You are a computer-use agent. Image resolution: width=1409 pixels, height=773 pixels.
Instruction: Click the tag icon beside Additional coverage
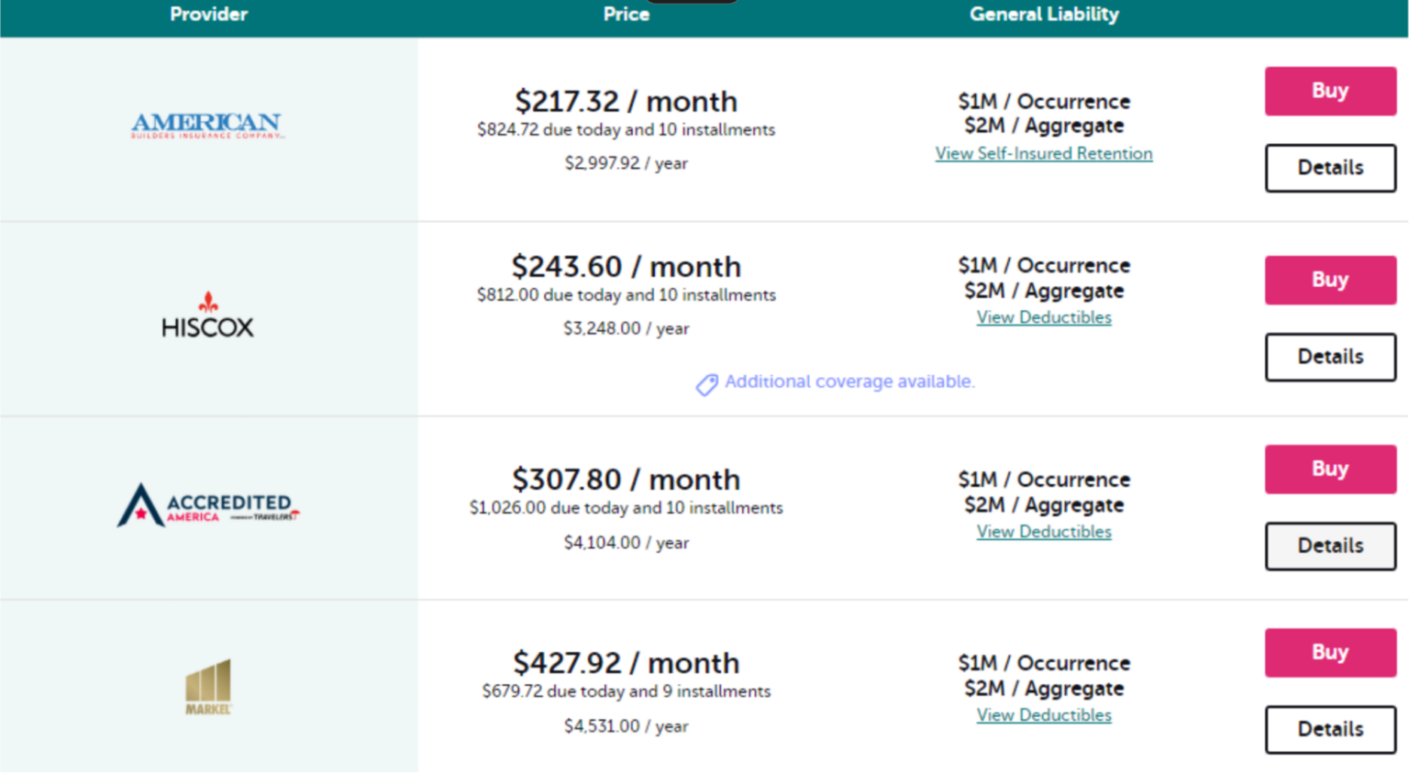click(706, 384)
